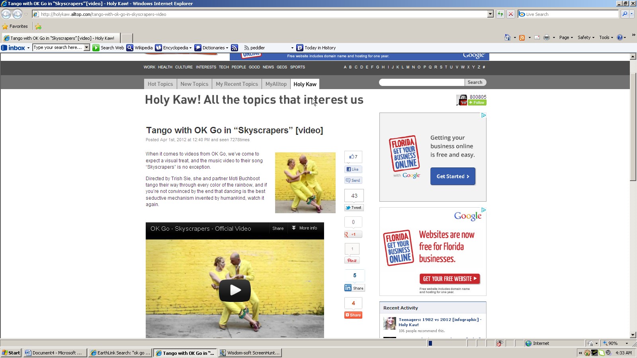Image resolution: width=637 pixels, height=358 pixels.
Task: Click the Home icon in command bar
Action: pos(507,37)
